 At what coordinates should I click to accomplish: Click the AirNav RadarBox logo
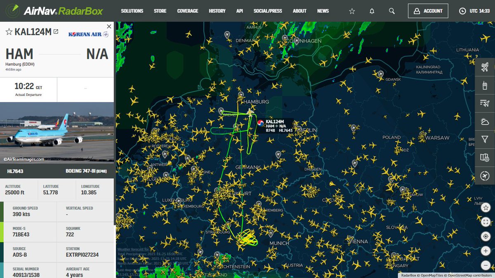click(55, 10)
